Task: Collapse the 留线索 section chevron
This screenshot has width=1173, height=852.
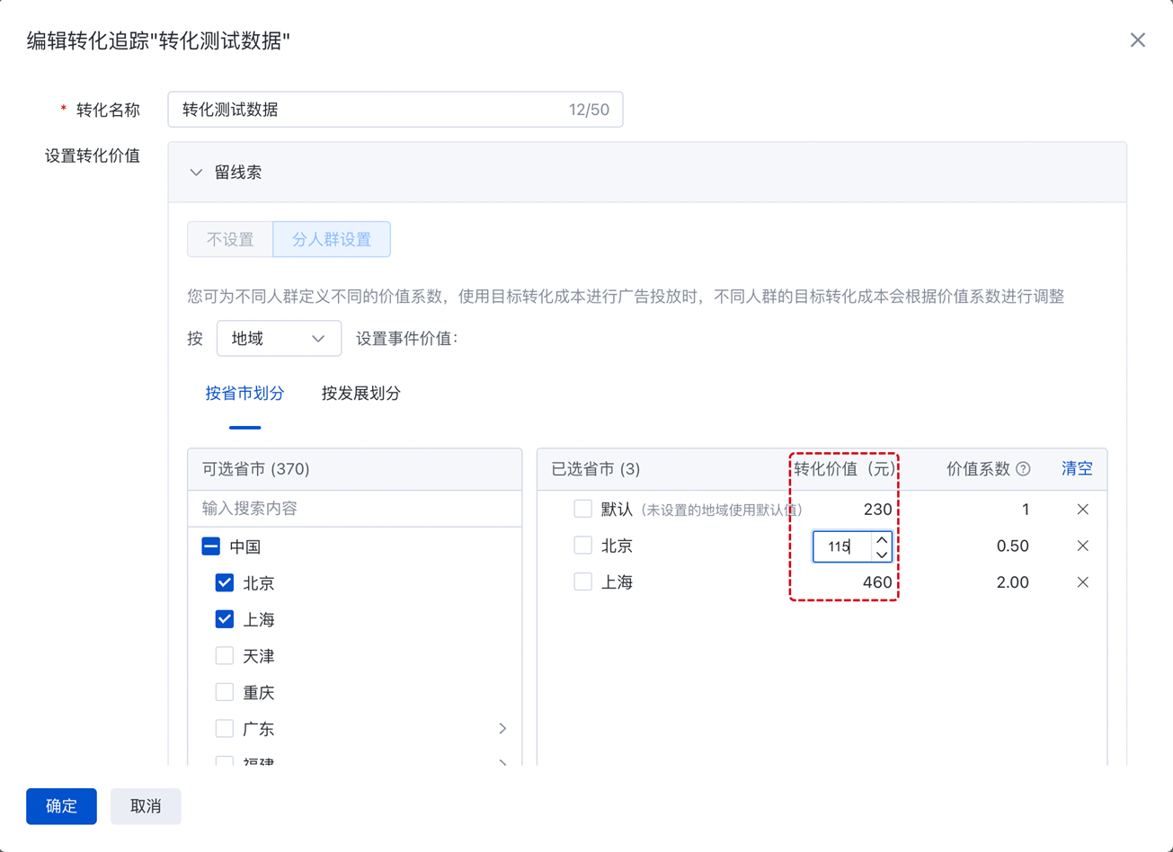Action: (x=196, y=173)
